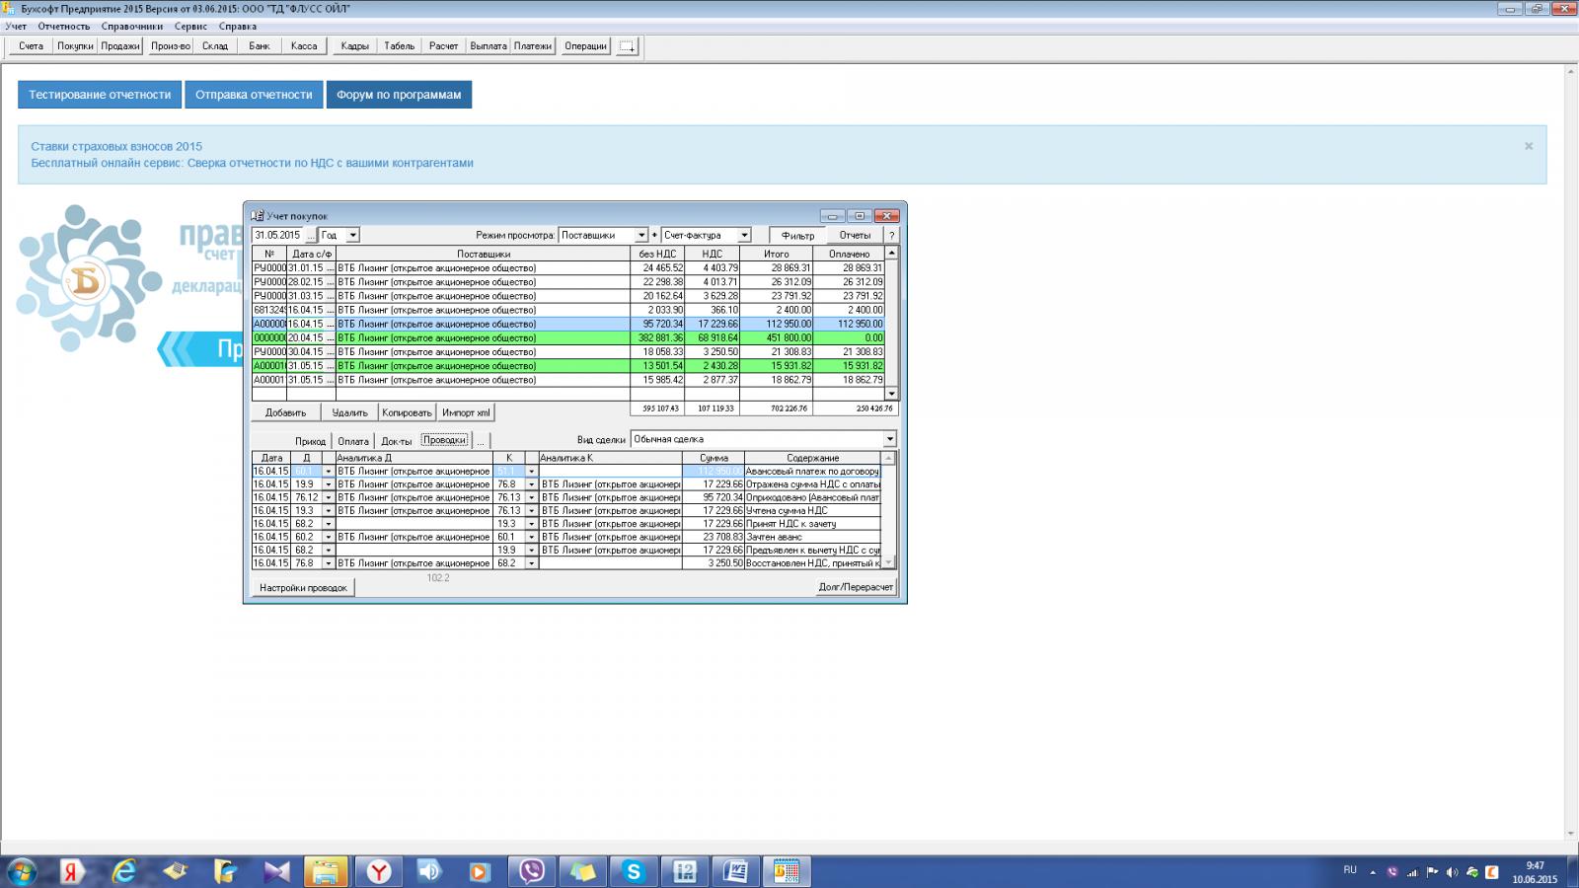The width and height of the screenshot is (1579, 888).
Task: Launch Skype from the taskbar
Action: coord(634,871)
